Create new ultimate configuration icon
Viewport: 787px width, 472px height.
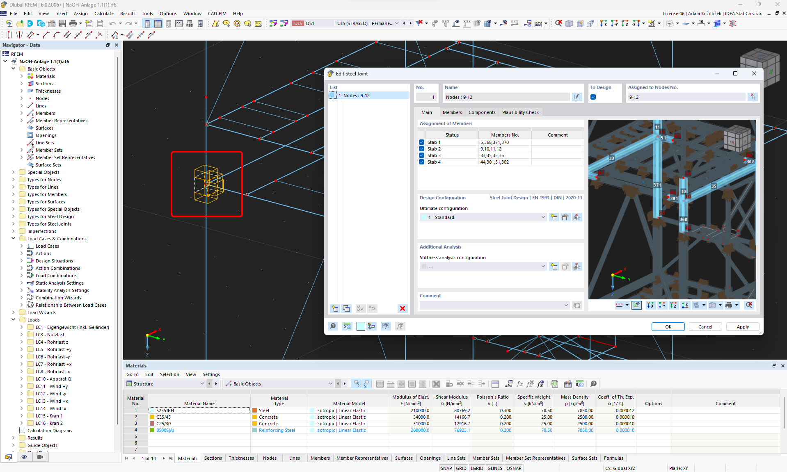click(x=554, y=217)
